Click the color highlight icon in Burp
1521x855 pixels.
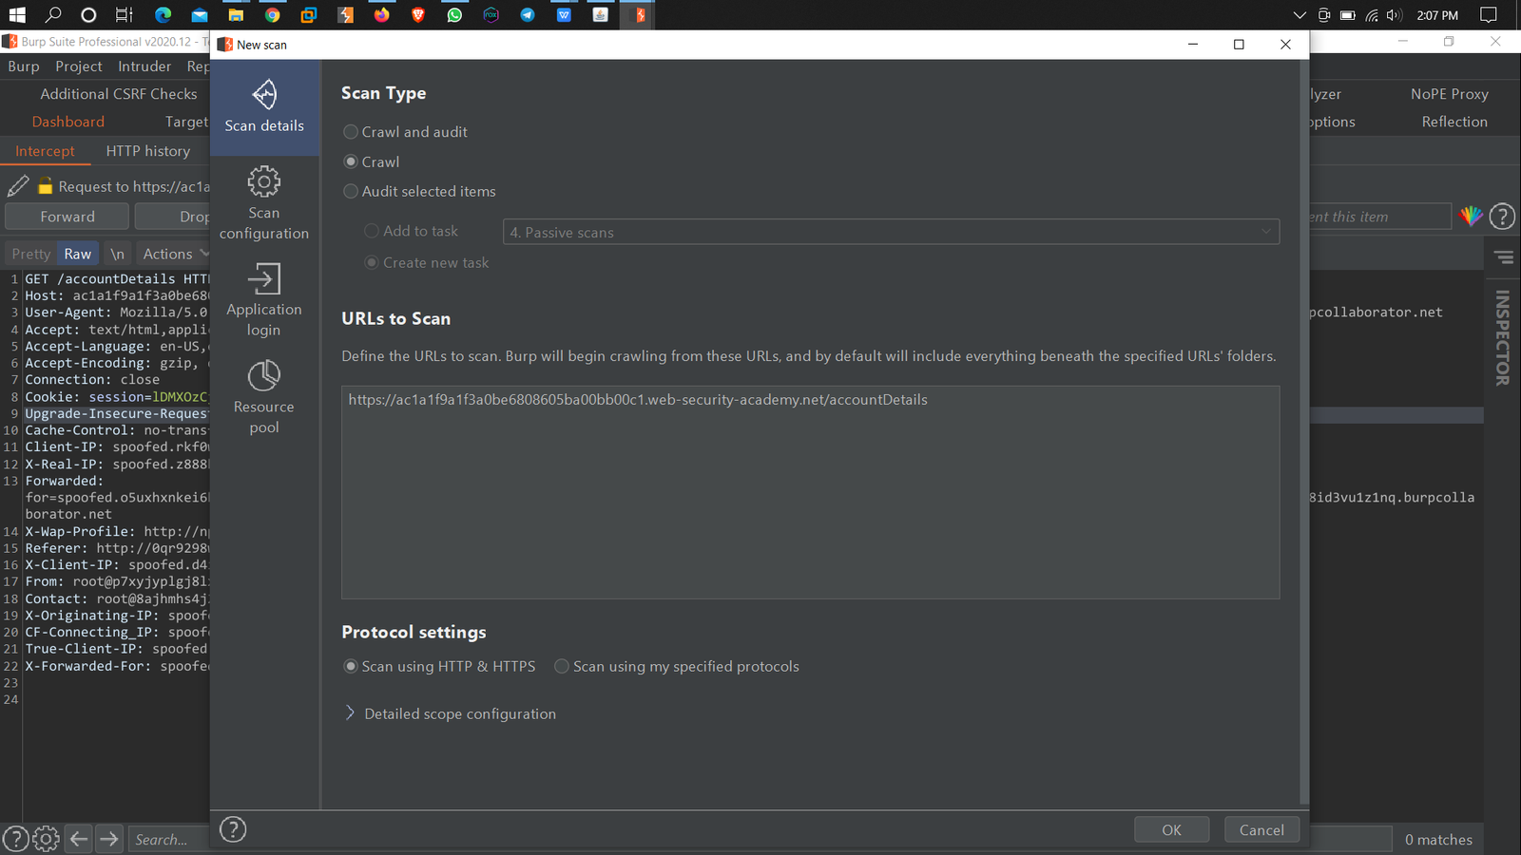coord(1471,217)
